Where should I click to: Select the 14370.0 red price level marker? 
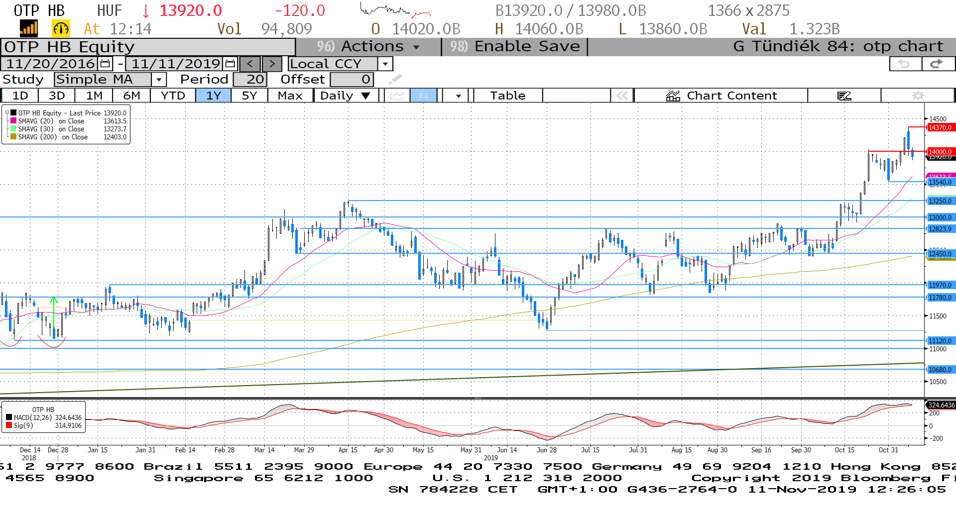point(940,127)
